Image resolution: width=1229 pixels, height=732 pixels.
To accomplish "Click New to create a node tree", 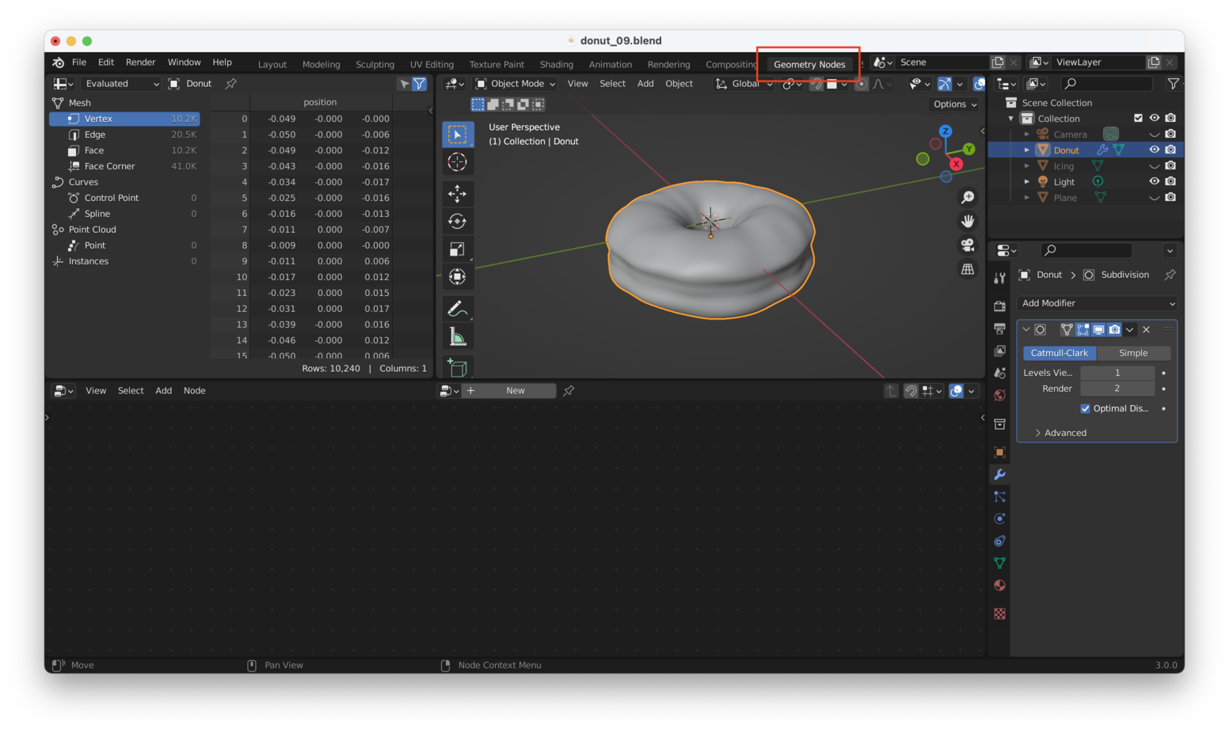I will tap(516, 390).
